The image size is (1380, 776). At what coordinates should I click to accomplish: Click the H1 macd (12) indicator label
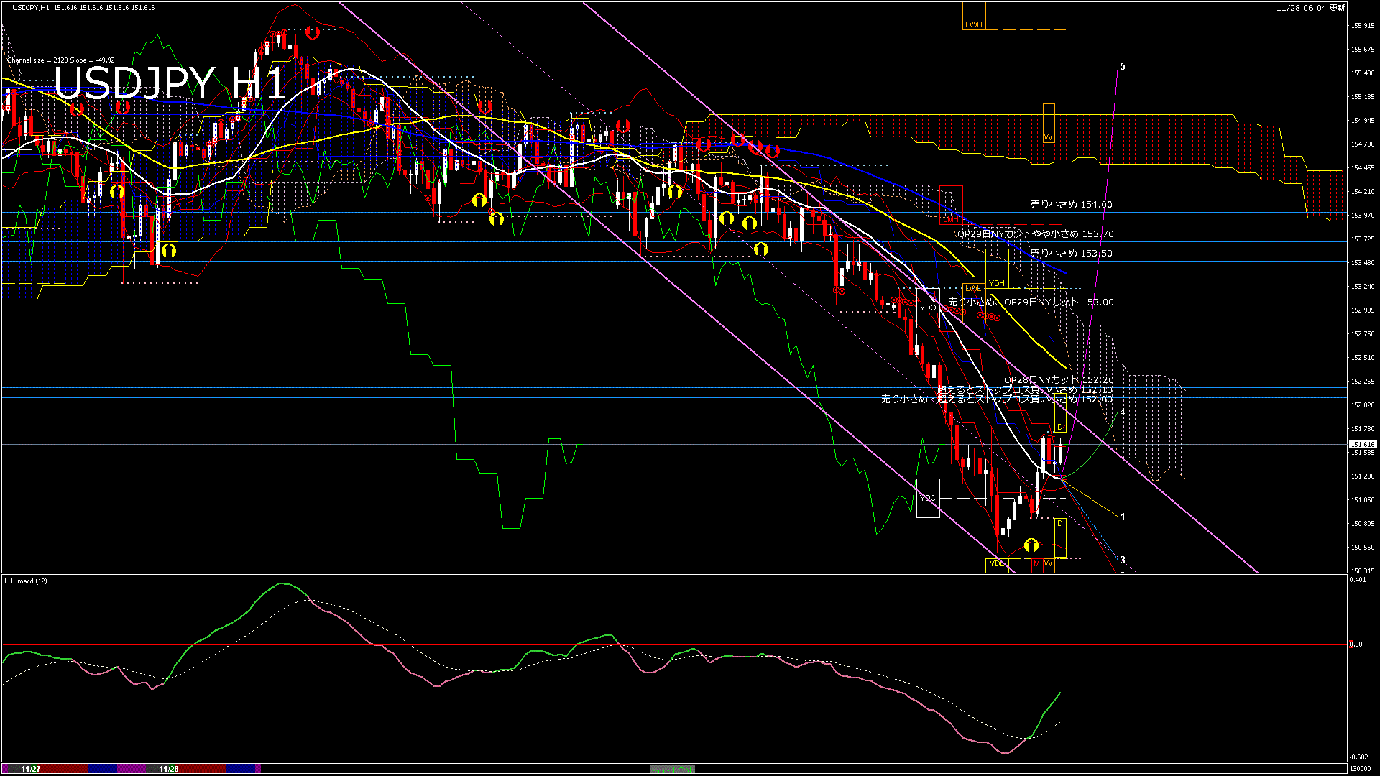pyautogui.click(x=27, y=581)
